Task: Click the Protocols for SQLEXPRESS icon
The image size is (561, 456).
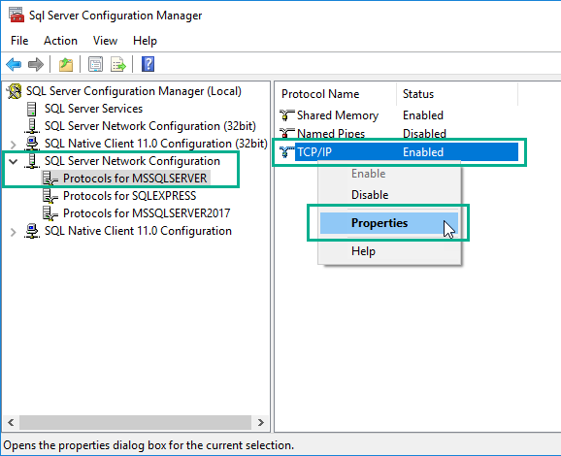Action: (50, 196)
